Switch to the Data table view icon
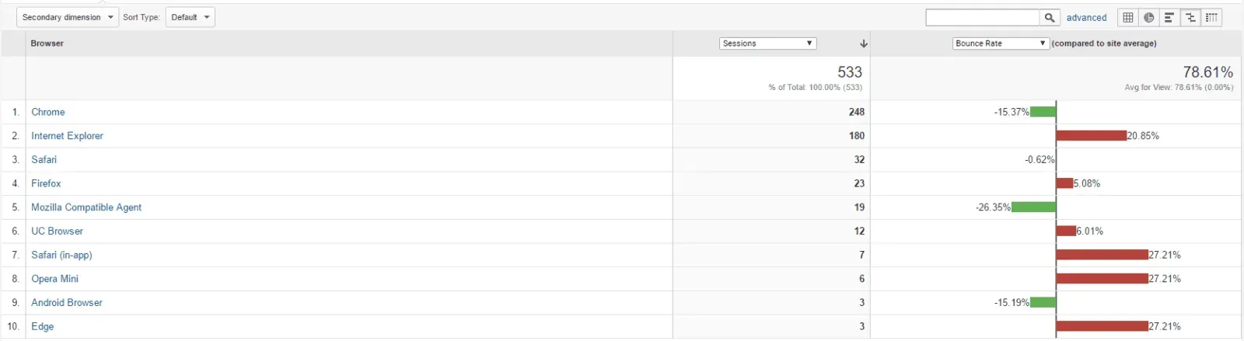The height and width of the screenshot is (341, 1244). click(1127, 18)
